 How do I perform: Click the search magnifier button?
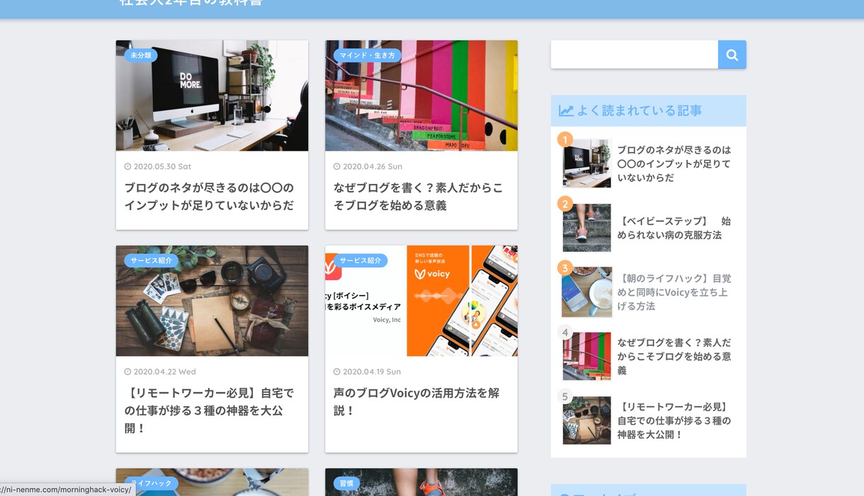tap(732, 54)
